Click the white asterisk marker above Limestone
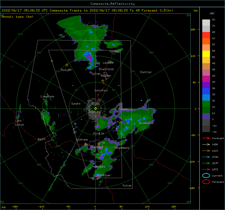The height and width of the screenshot is (210, 225). coord(47,94)
